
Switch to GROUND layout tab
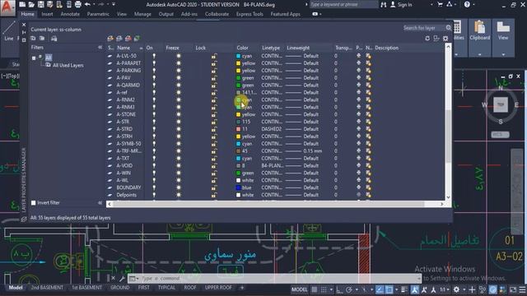119,288
